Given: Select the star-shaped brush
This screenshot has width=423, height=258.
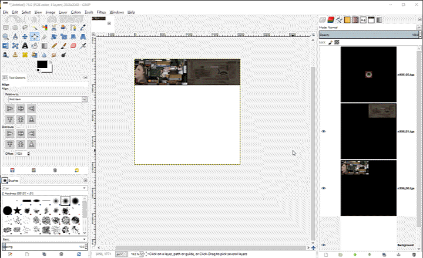Looking at the screenshot, I should tap(17, 210).
